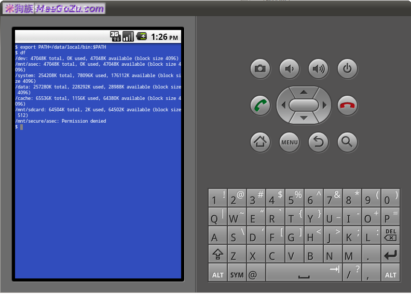Tap the F key
The image size is (411, 295).
click(x=276, y=235)
